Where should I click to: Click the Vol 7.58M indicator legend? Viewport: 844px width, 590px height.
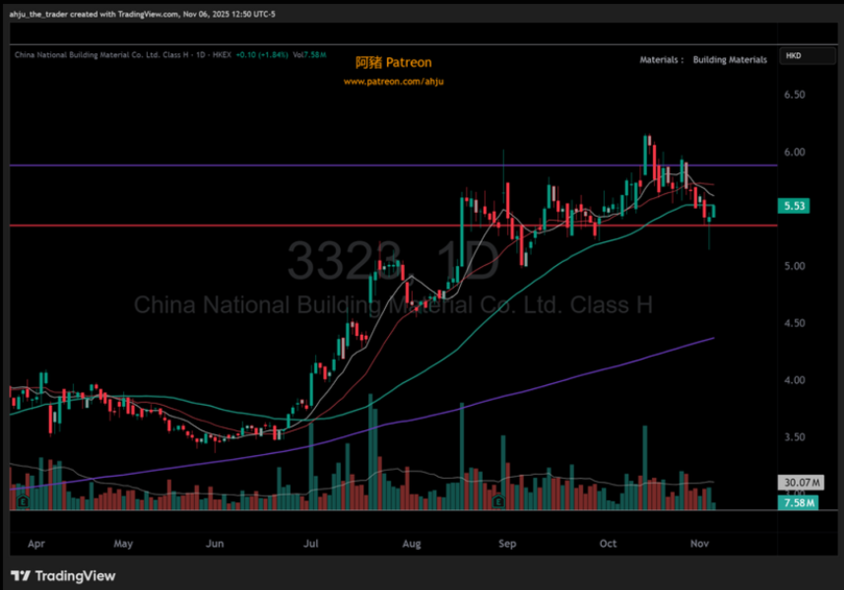pyautogui.click(x=309, y=55)
